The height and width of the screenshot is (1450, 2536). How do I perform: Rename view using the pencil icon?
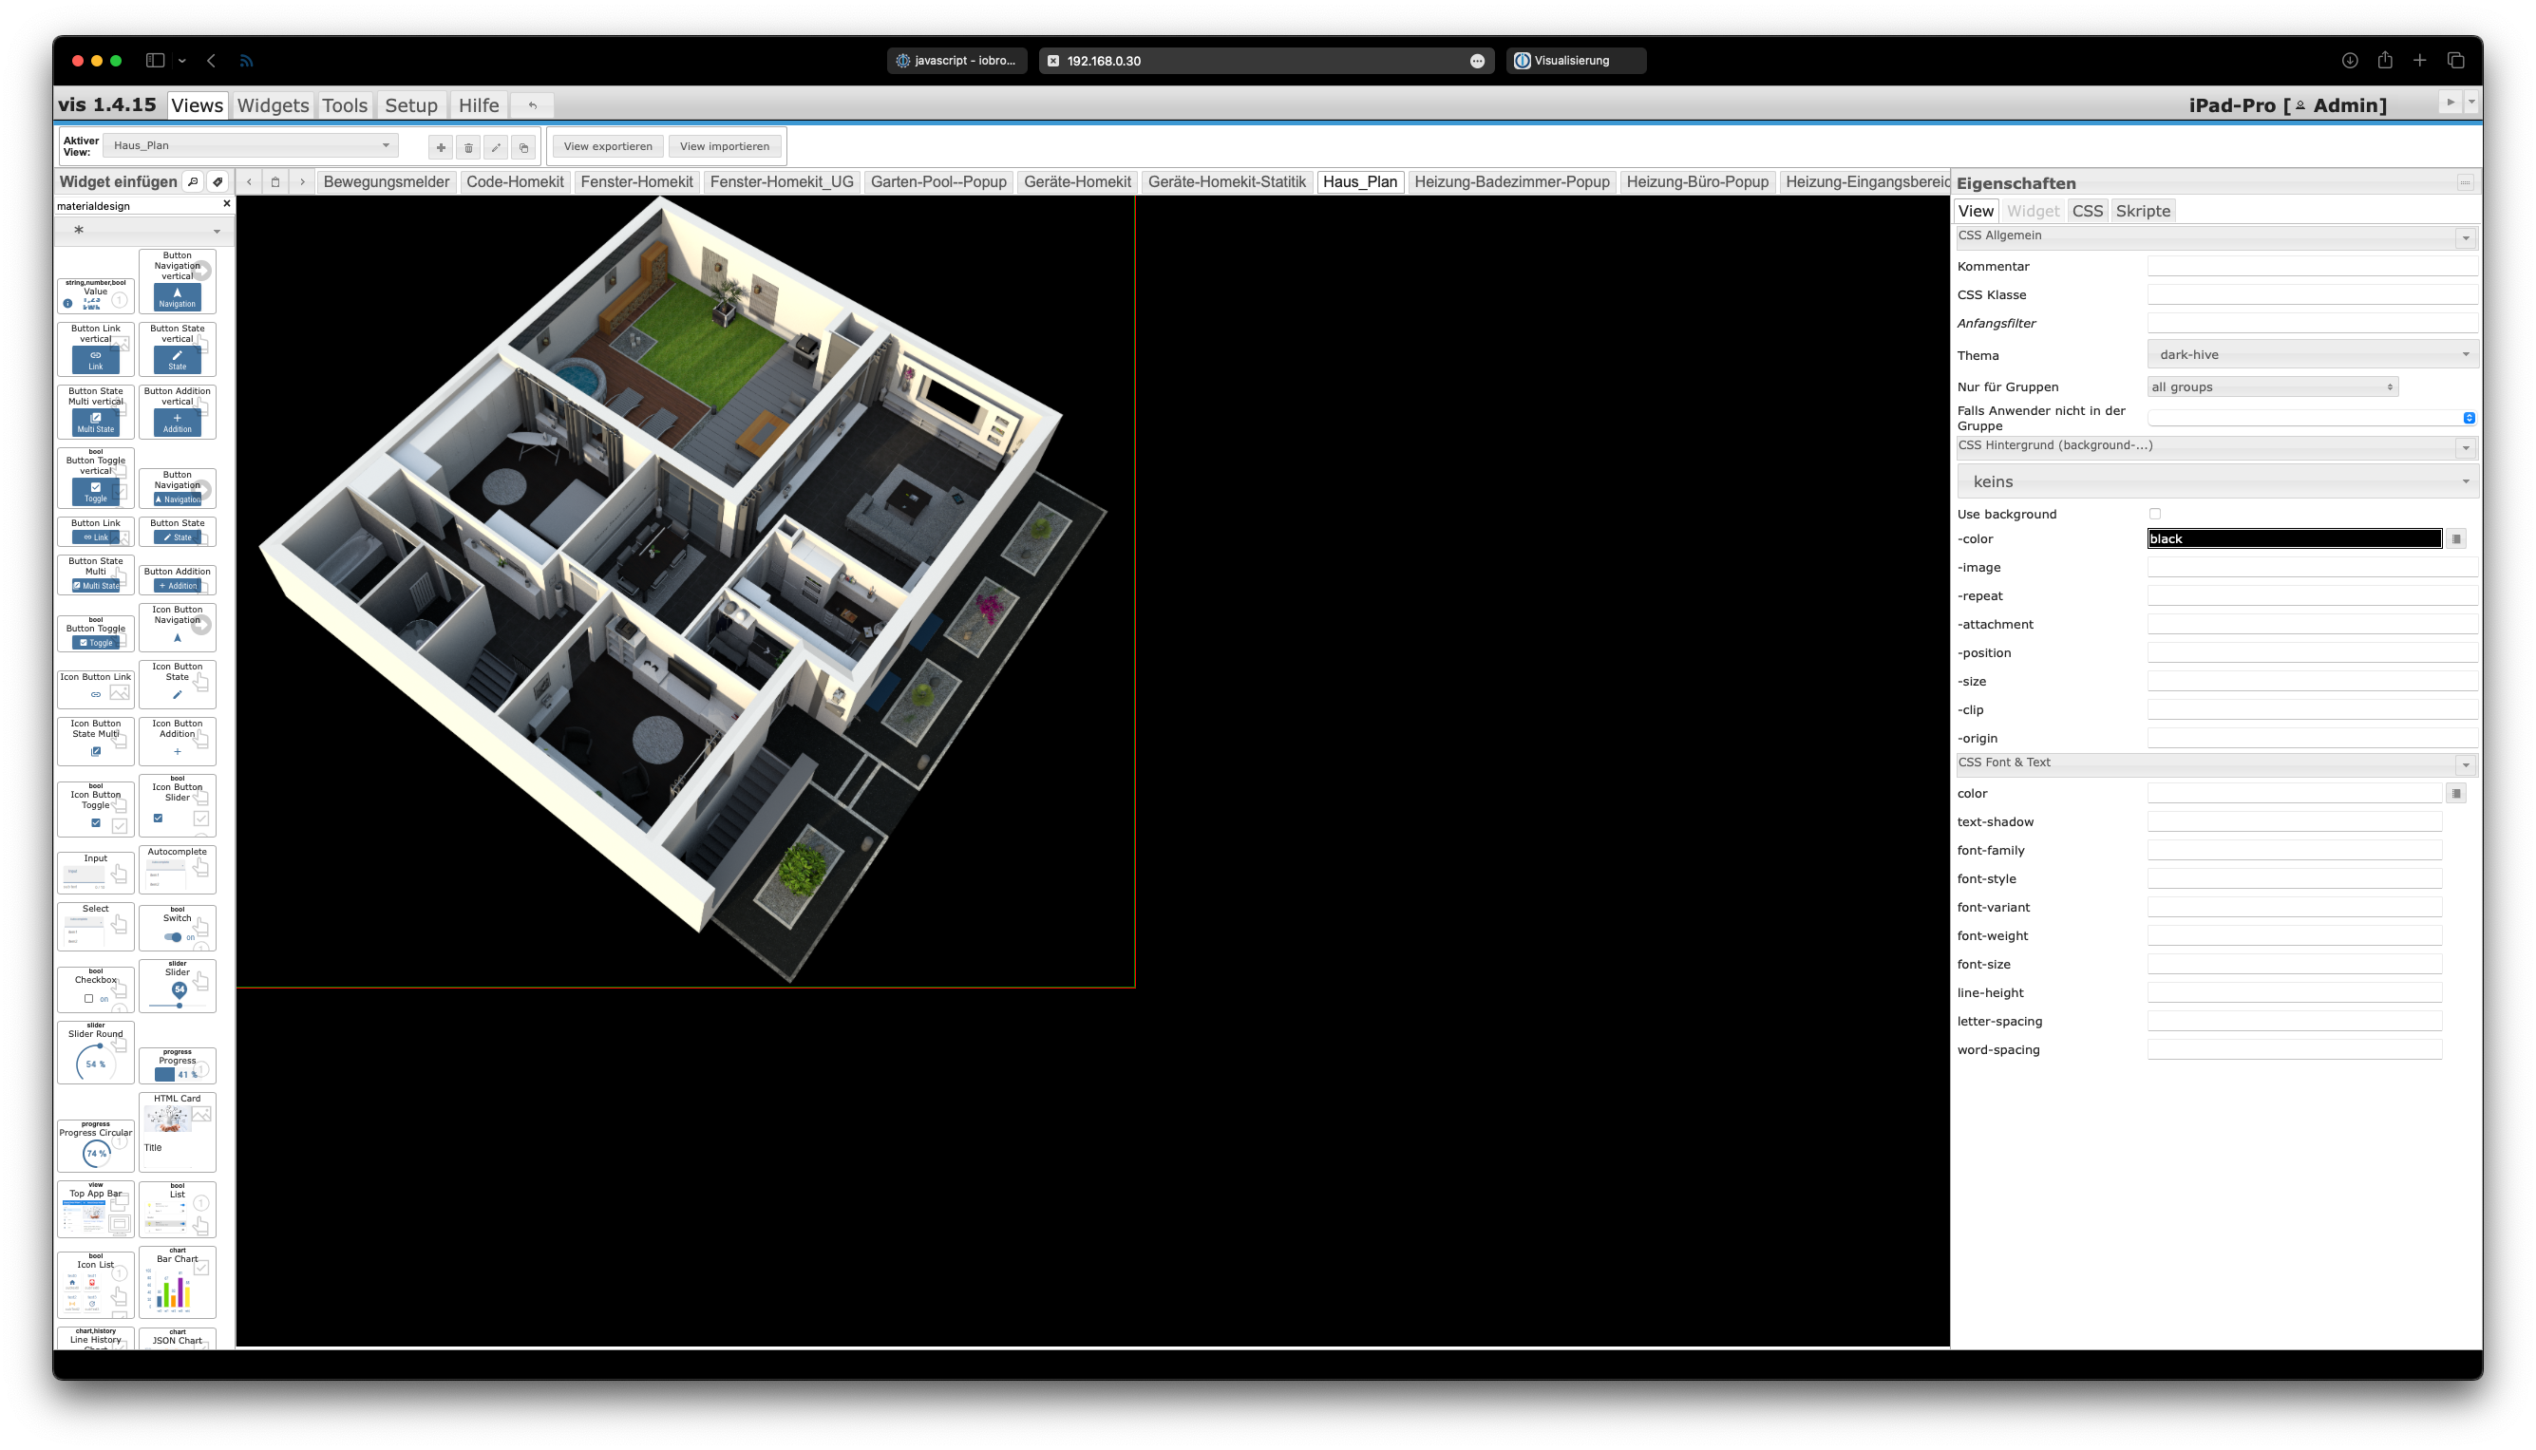(496, 147)
